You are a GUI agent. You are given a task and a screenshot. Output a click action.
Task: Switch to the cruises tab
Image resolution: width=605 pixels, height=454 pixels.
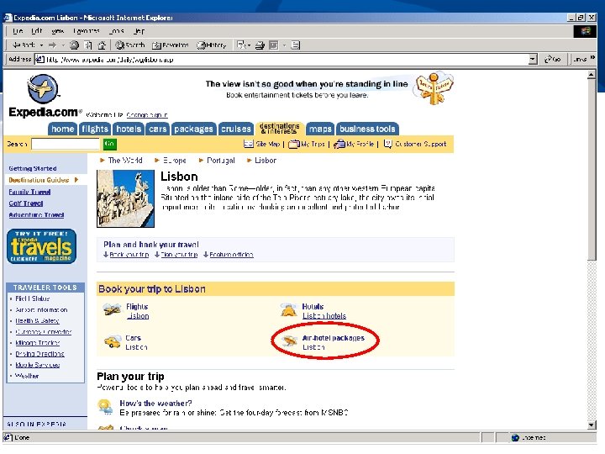click(x=236, y=129)
